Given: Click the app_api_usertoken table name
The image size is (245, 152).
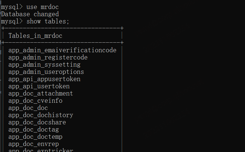Looking at the screenshot, I should point(39,86).
